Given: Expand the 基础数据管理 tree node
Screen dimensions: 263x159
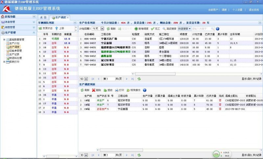Looking at the screenshot, I should [x=4, y=40].
